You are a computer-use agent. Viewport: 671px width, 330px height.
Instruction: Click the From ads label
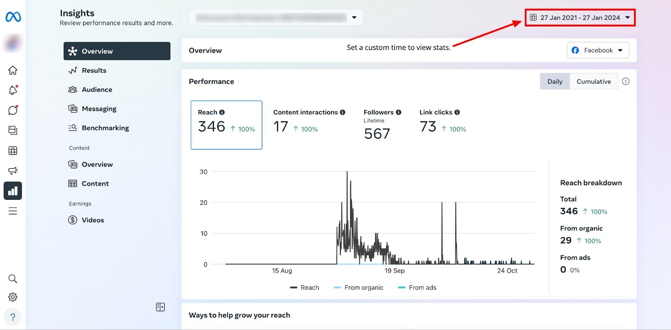pyautogui.click(x=575, y=258)
